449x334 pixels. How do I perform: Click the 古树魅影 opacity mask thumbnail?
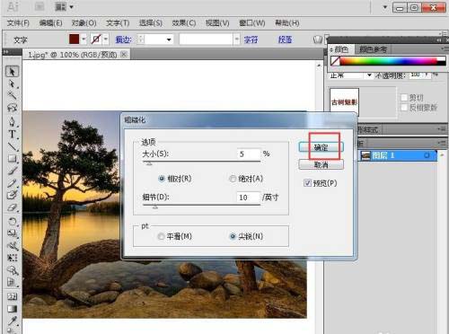(344, 102)
